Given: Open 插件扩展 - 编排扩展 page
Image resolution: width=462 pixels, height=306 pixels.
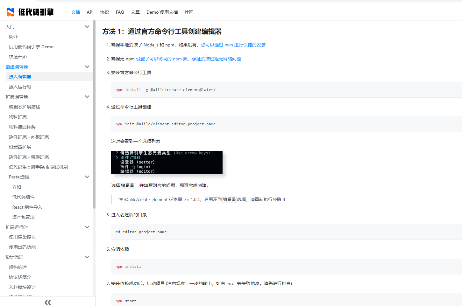Looking at the screenshot, I should tap(29, 157).
